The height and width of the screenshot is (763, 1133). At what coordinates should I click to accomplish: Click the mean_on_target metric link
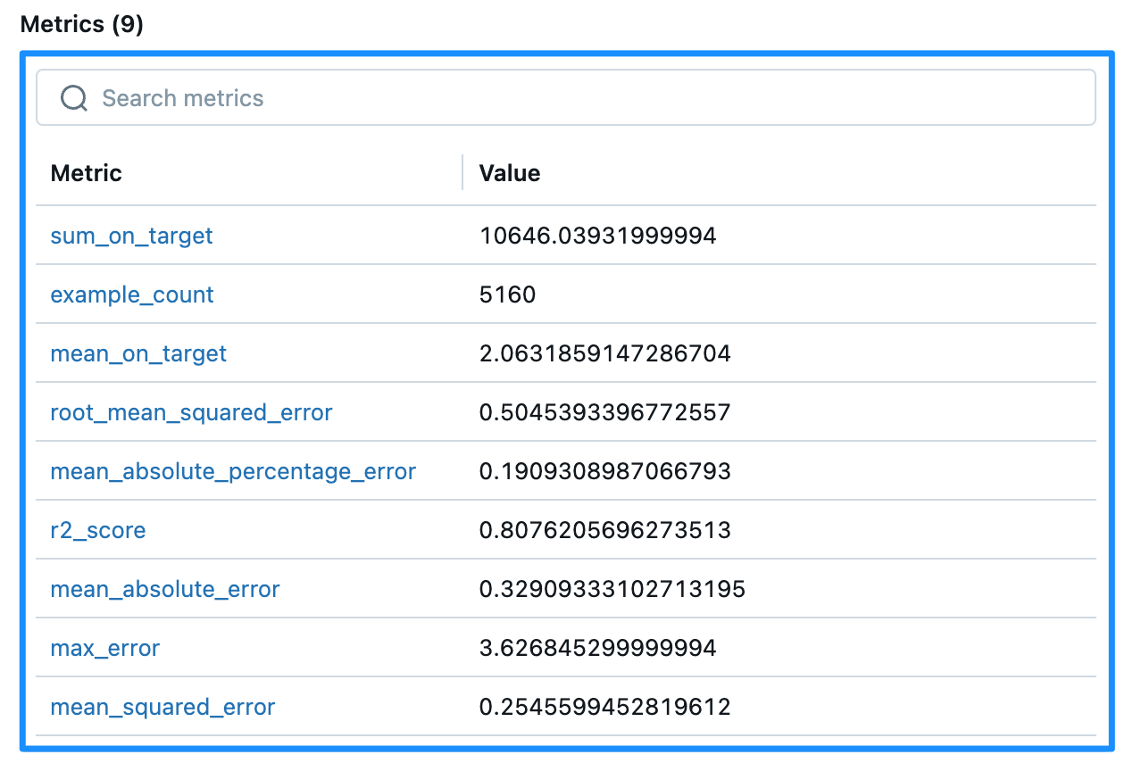click(138, 353)
